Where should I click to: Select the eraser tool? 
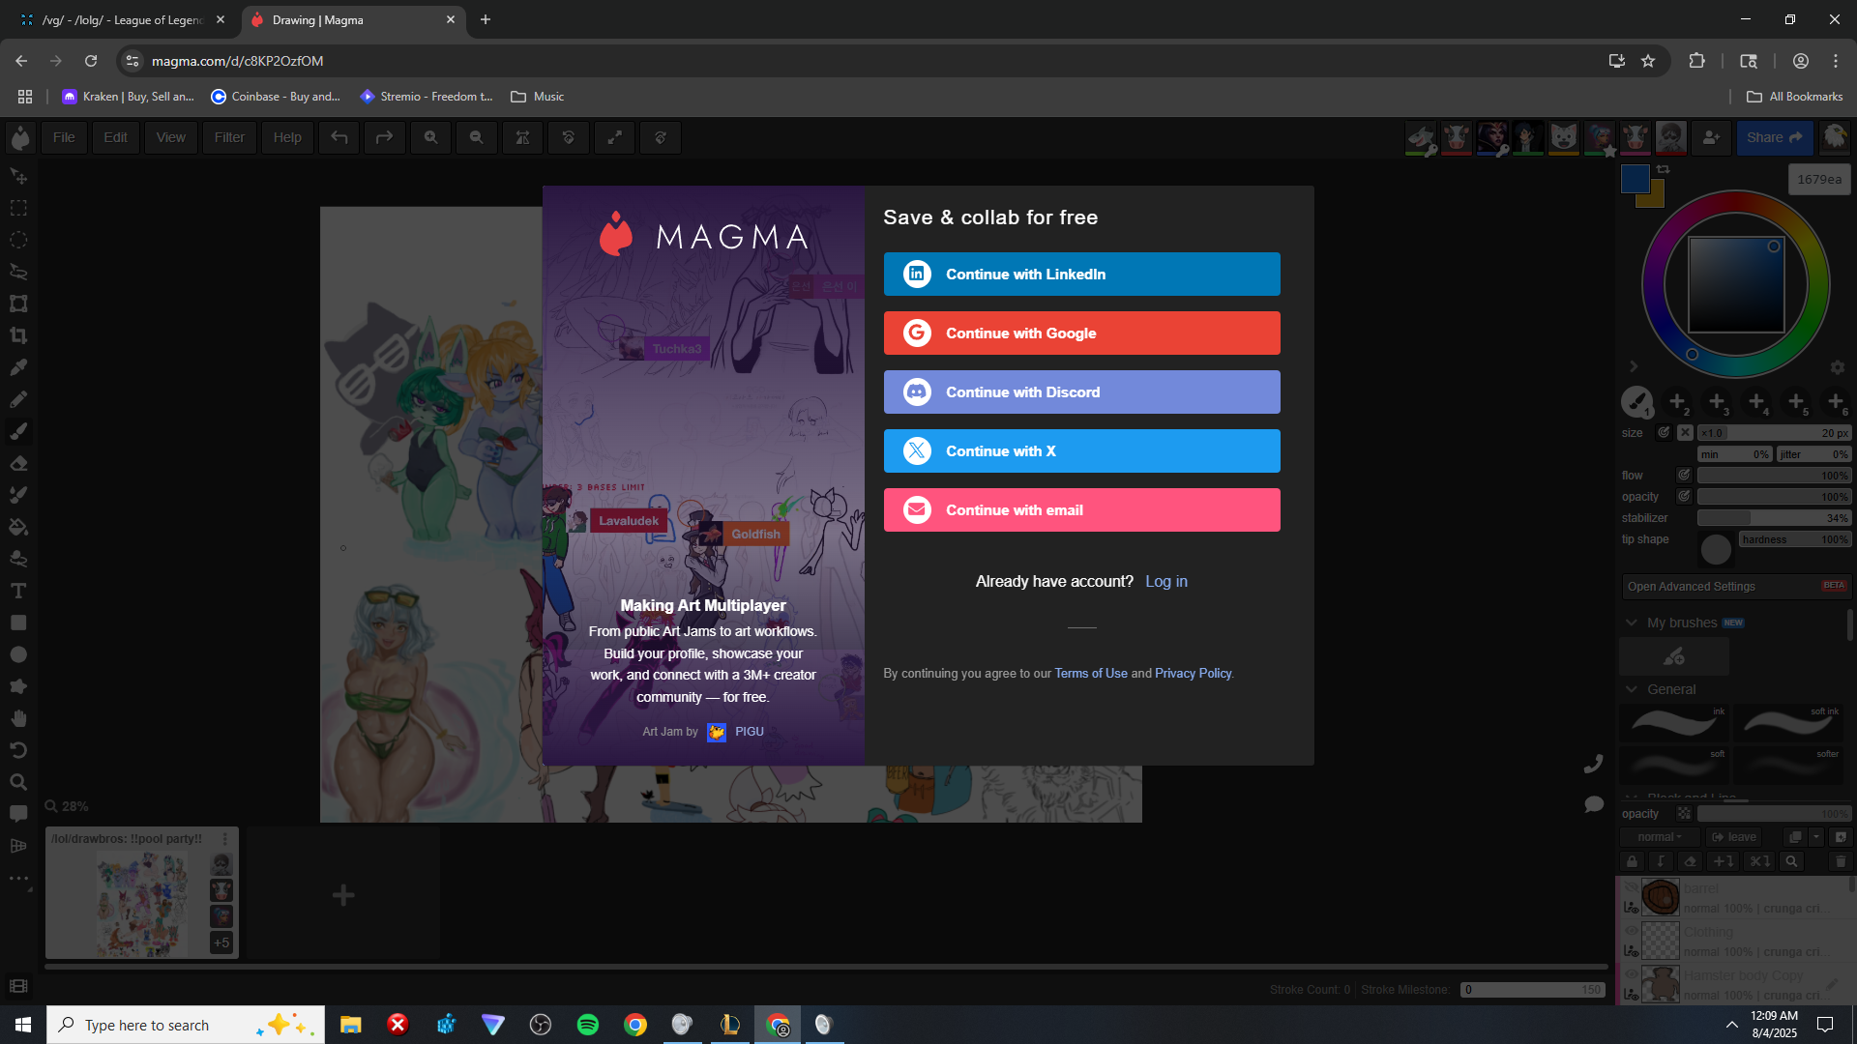click(18, 463)
